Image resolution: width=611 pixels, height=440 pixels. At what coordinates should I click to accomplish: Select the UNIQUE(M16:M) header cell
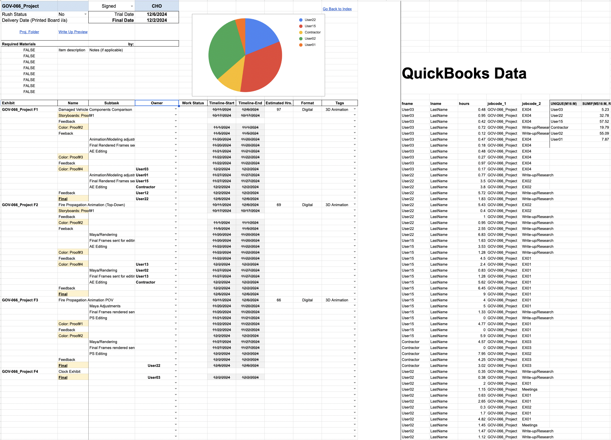click(565, 103)
